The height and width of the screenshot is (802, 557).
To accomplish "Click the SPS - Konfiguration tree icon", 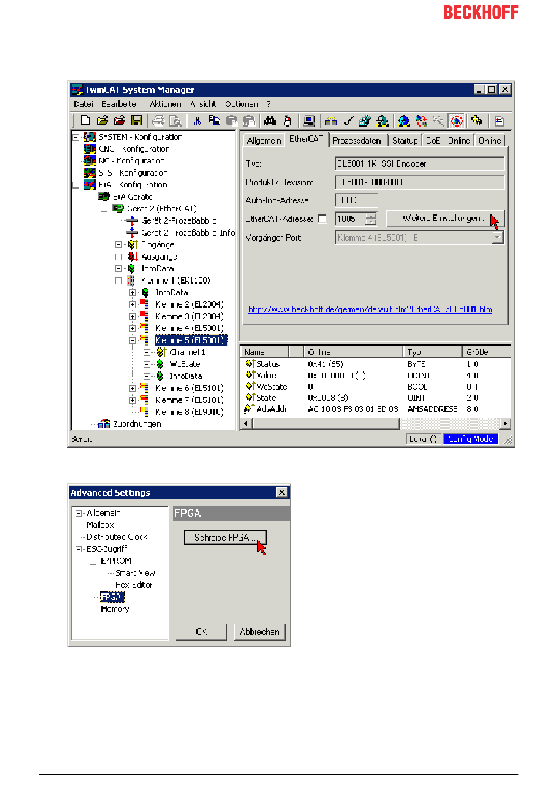I will 90,173.
